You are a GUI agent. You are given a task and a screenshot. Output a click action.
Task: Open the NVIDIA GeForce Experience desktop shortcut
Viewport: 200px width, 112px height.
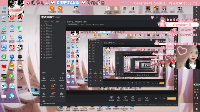point(4,78)
